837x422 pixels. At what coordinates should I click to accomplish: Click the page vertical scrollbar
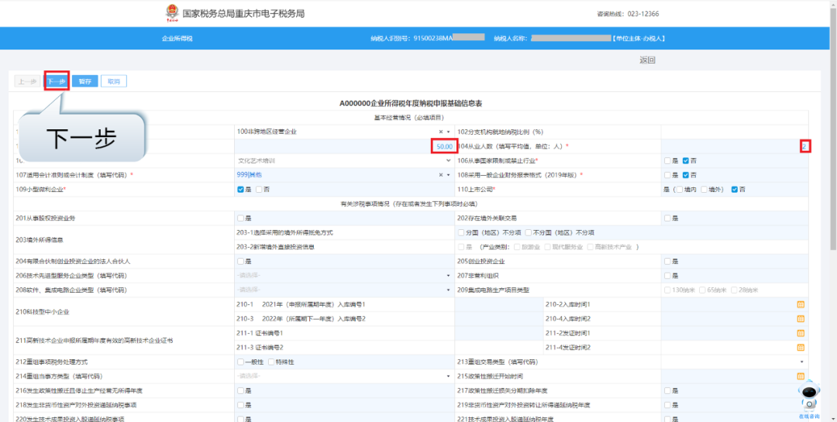[x=832, y=128]
